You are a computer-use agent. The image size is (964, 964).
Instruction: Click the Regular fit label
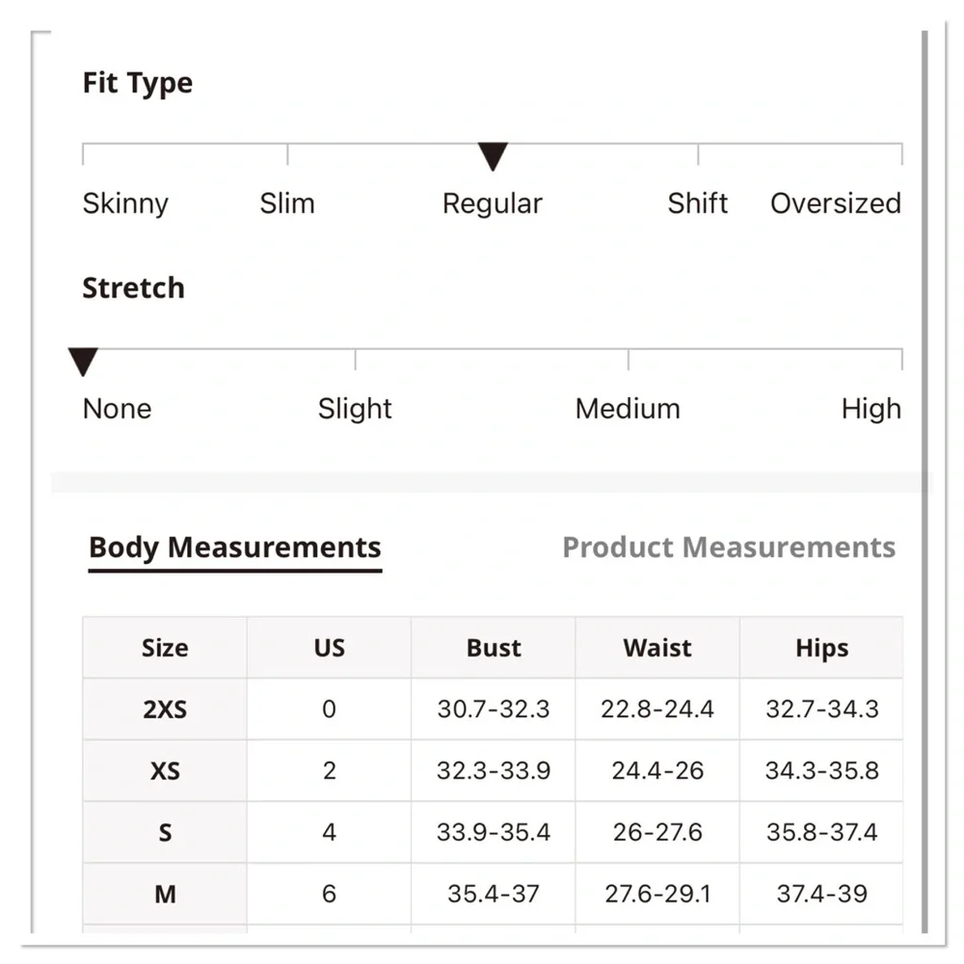point(493,203)
